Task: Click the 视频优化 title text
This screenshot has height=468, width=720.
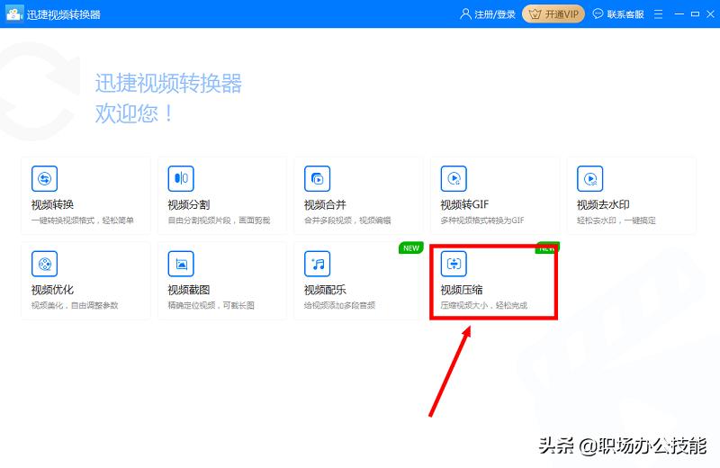Action: (x=52, y=289)
